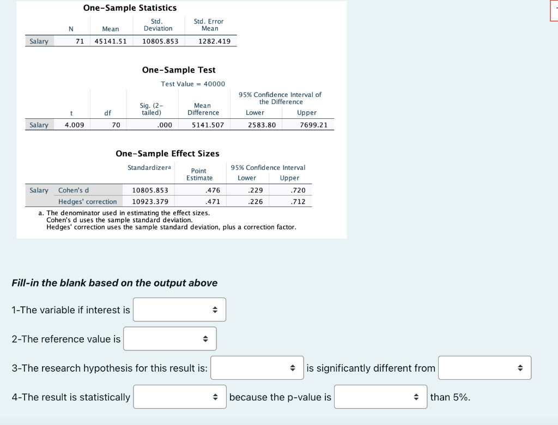The height and width of the screenshot is (425, 558).
Task: Open the variable of interest dropdown
Action: click(x=179, y=309)
